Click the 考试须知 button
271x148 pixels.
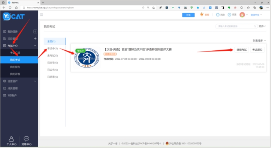(x=257, y=50)
